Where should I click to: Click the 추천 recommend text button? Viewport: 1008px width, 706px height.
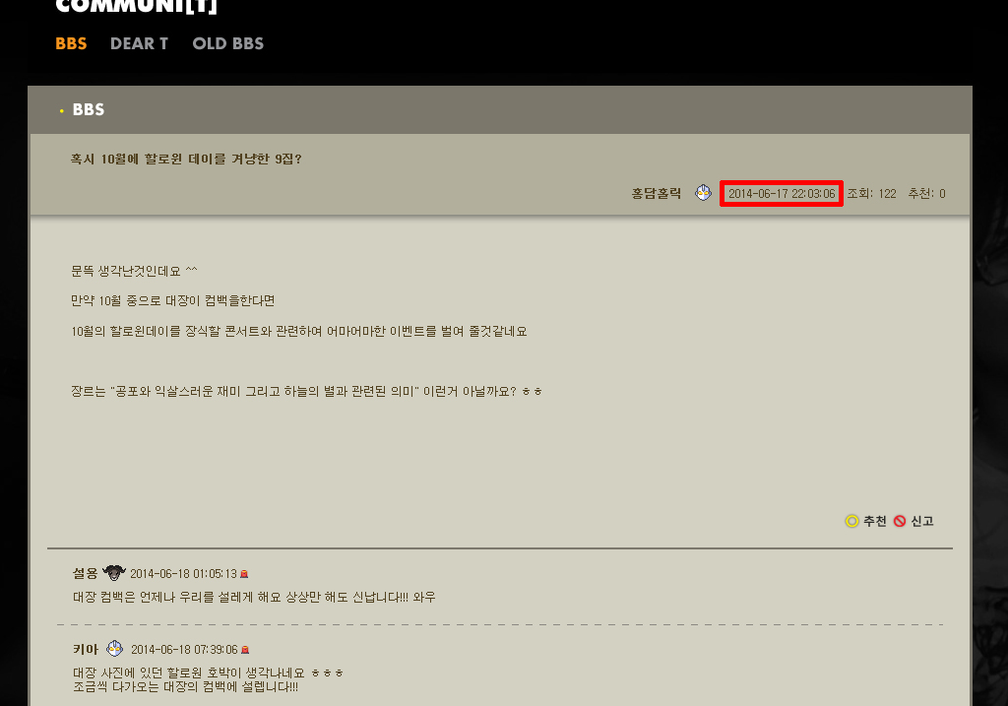coord(874,521)
